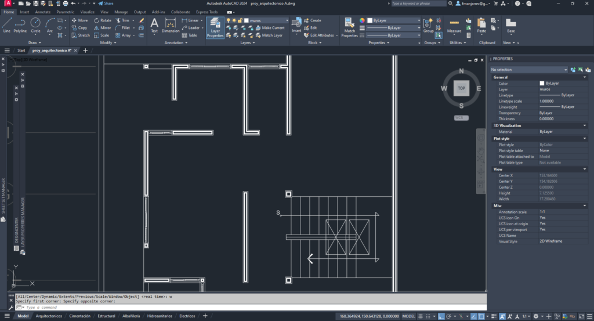
Task: Open the muros layer dropdown
Action: pos(267,20)
